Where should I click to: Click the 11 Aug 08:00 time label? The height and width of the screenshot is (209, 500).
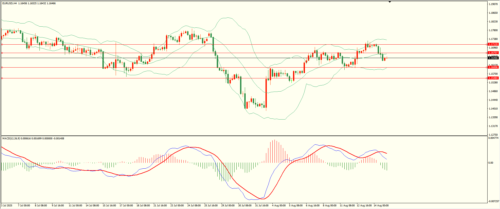coord(347,206)
